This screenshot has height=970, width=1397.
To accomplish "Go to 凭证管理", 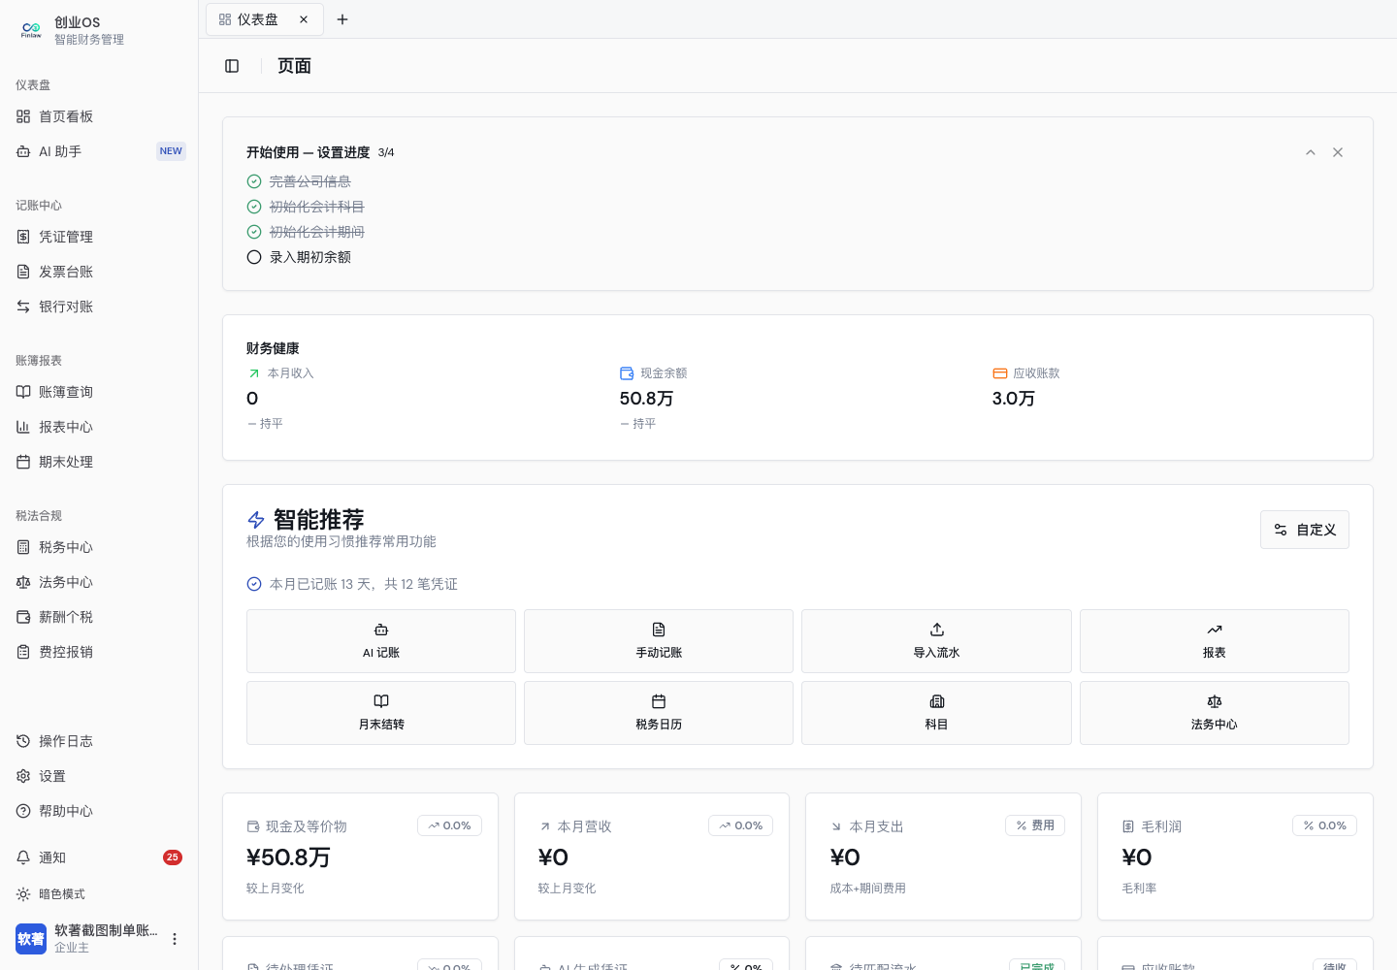I will pyautogui.click(x=99, y=237).
